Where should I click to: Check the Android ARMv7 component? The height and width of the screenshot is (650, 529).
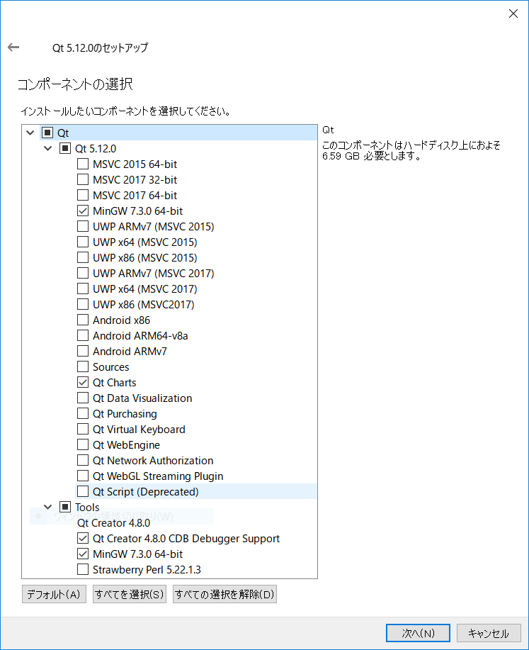click(x=83, y=351)
